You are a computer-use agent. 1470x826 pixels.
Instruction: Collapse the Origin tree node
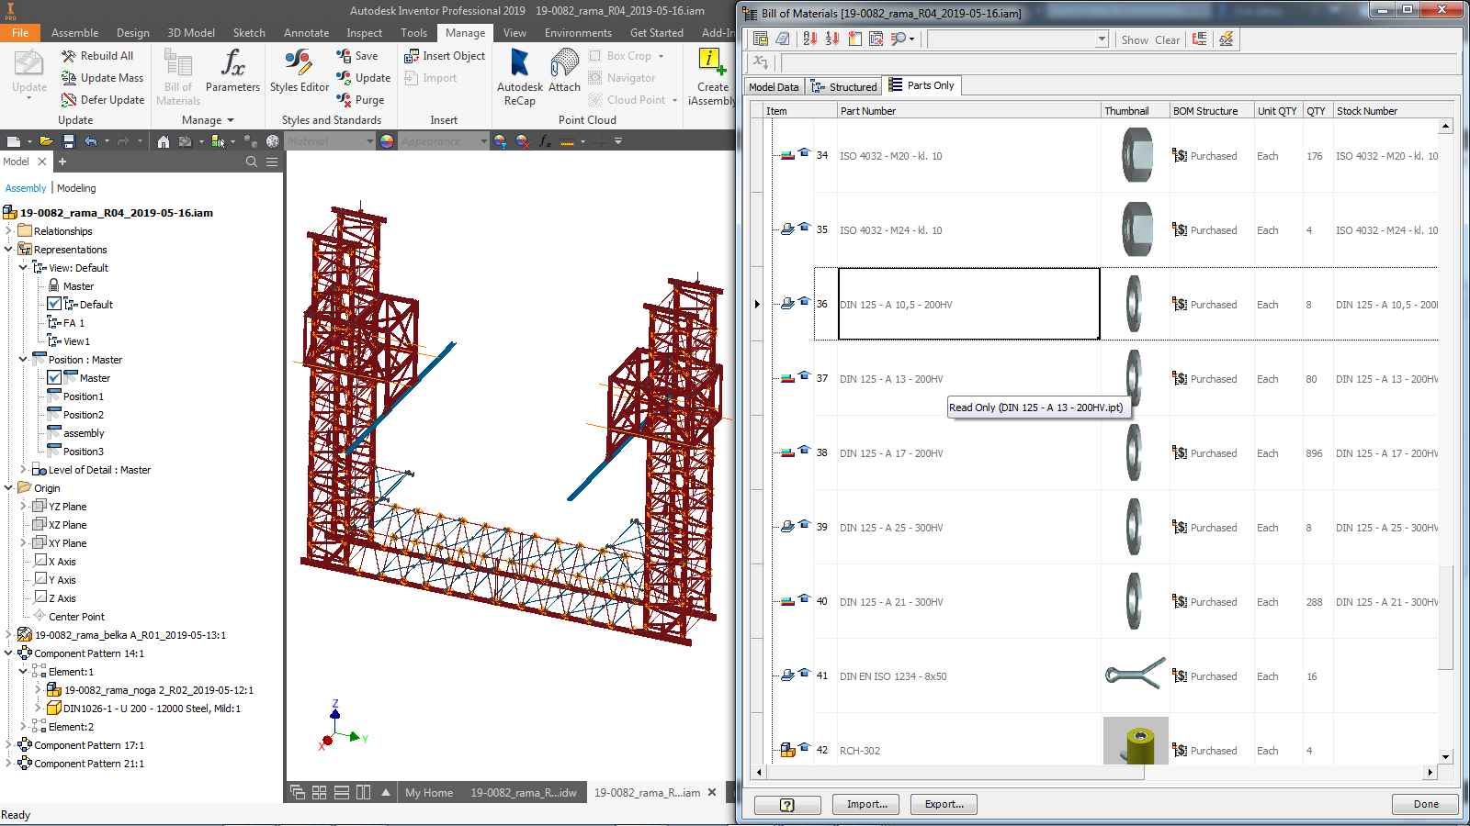pos(8,487)
